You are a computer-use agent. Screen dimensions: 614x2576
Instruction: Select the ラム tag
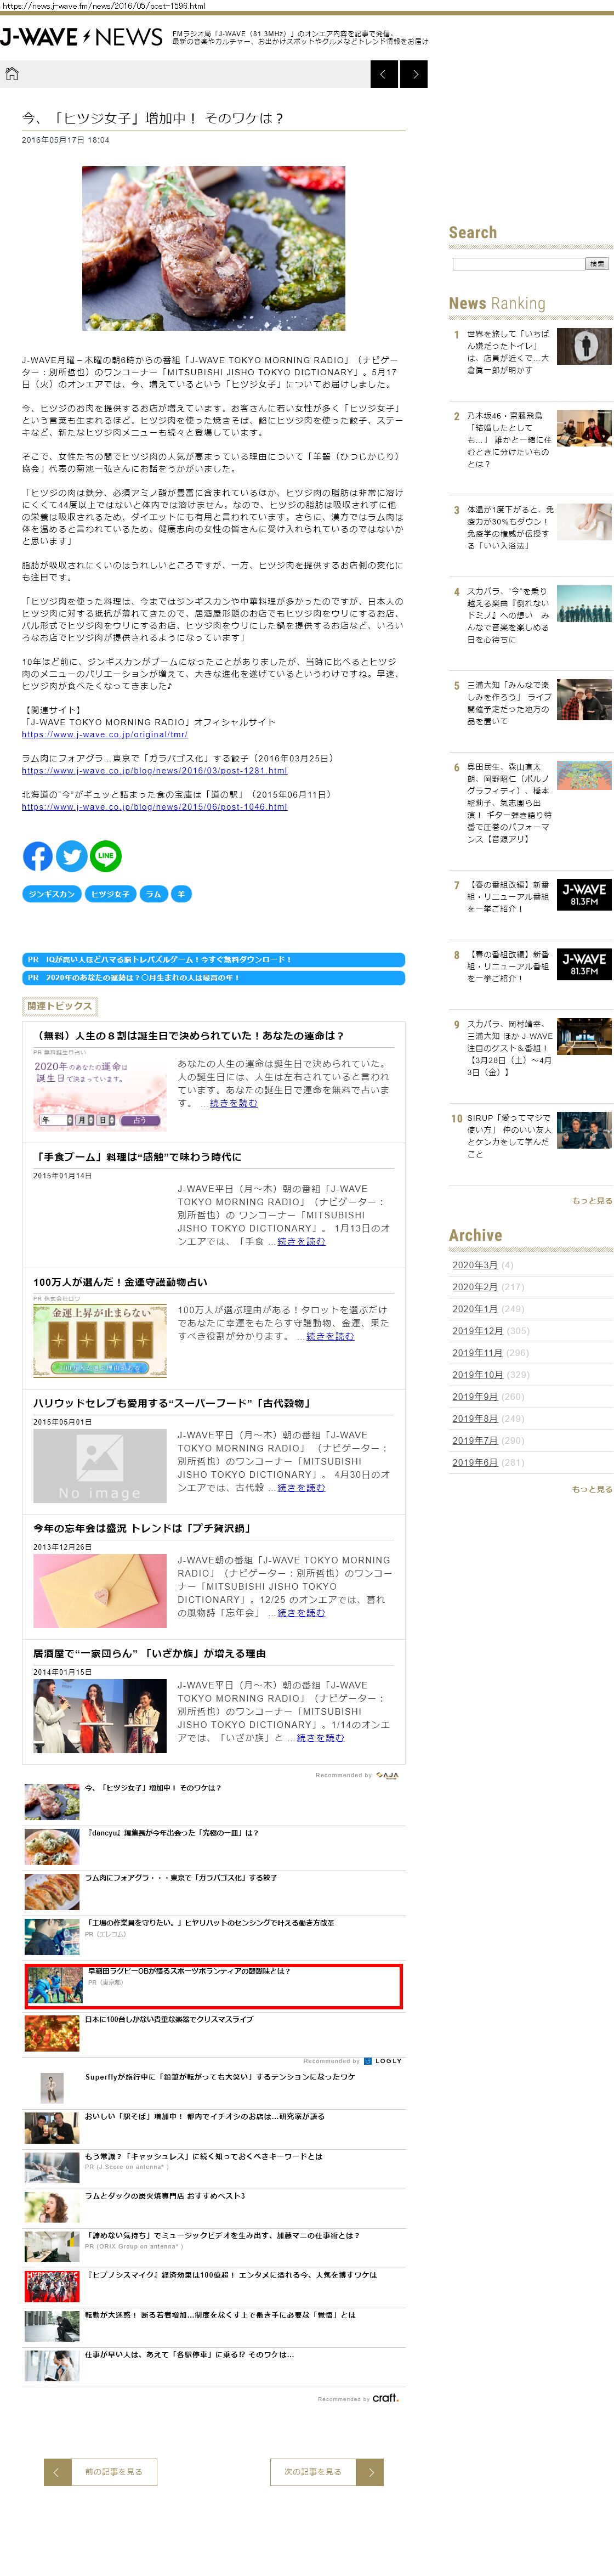[x=153, y=894]
